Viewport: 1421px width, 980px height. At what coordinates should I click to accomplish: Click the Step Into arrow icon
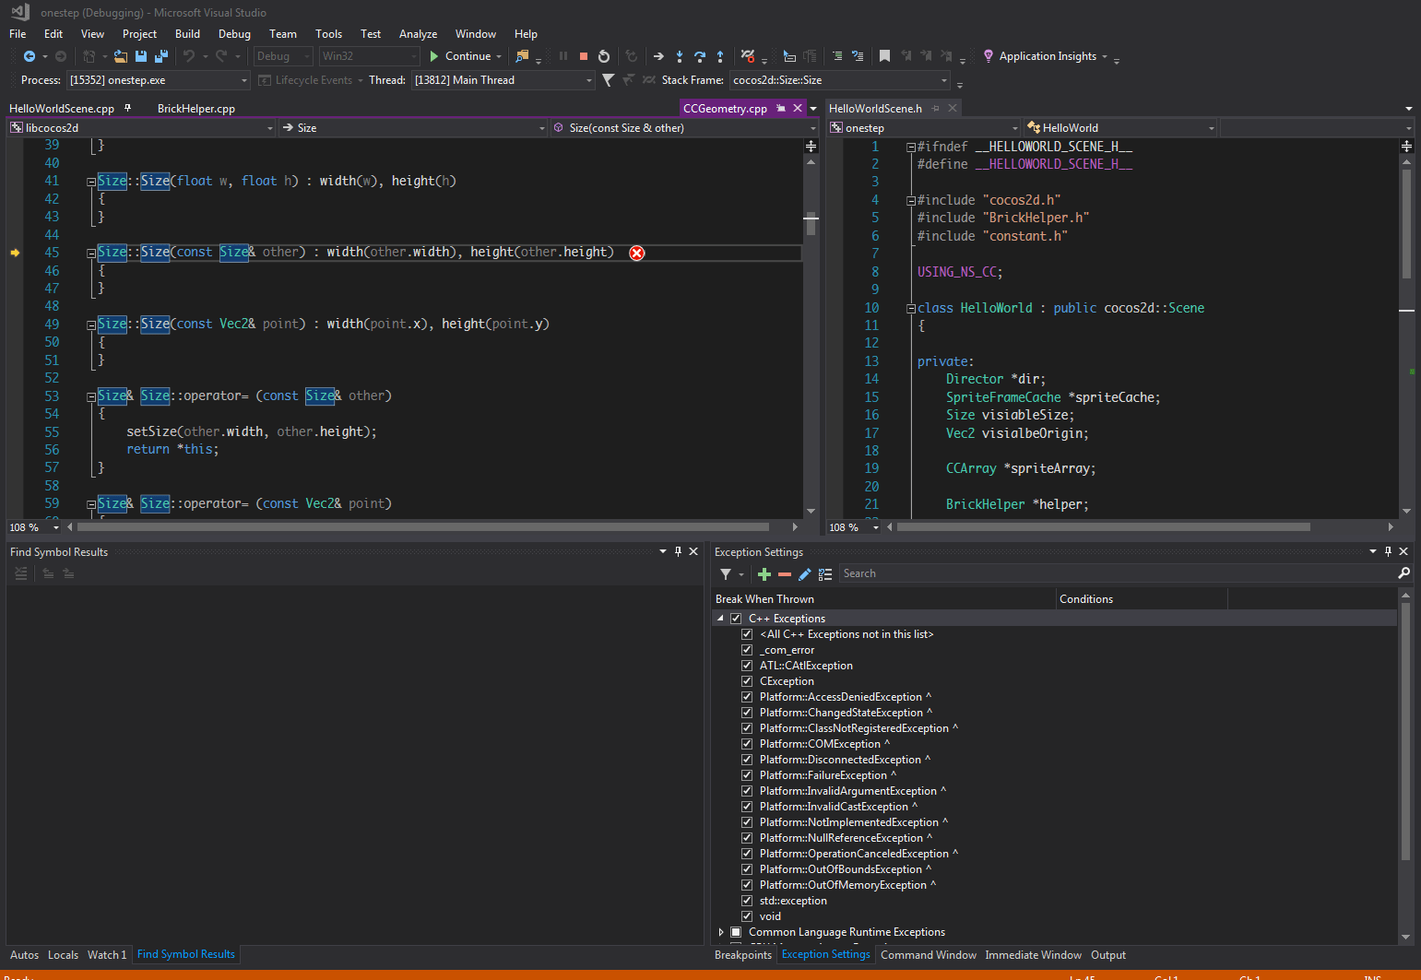[x=680, y=56]
